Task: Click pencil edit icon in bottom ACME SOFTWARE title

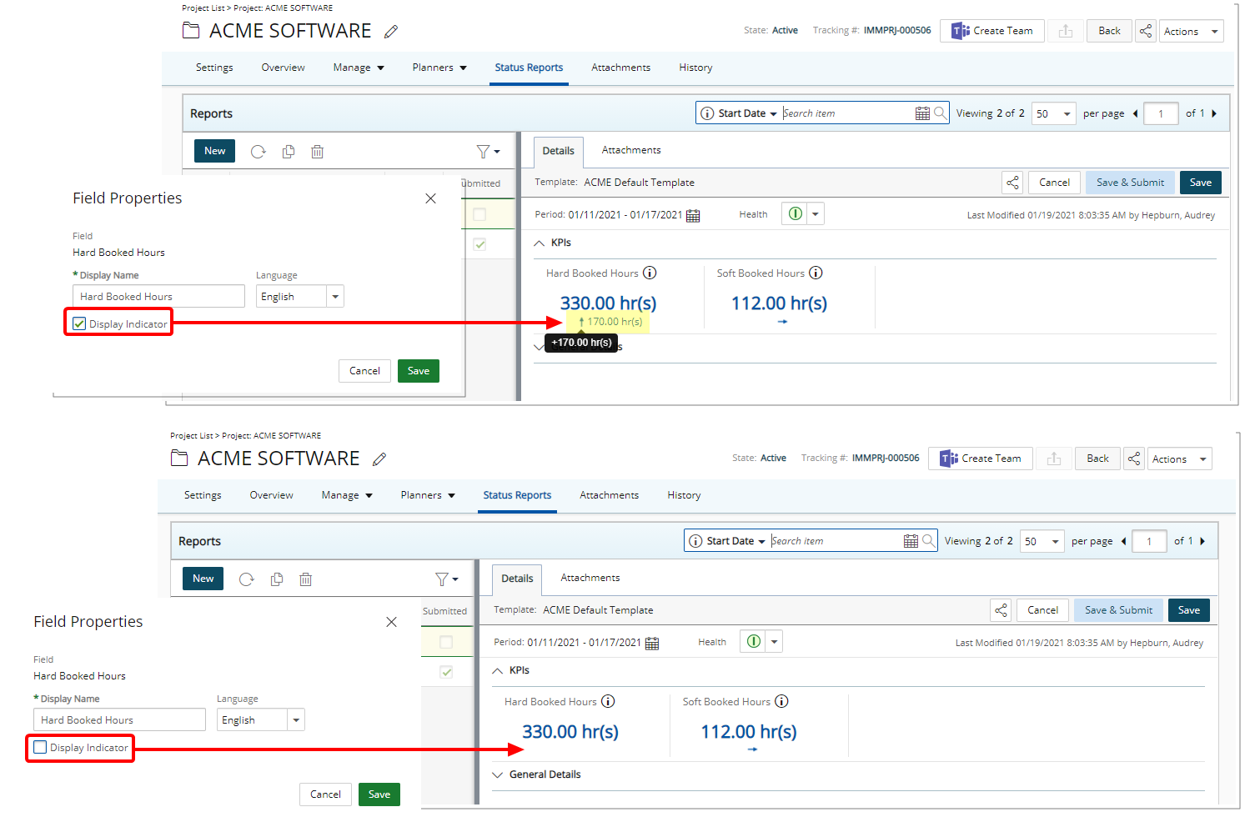Action: click(379, 459)
